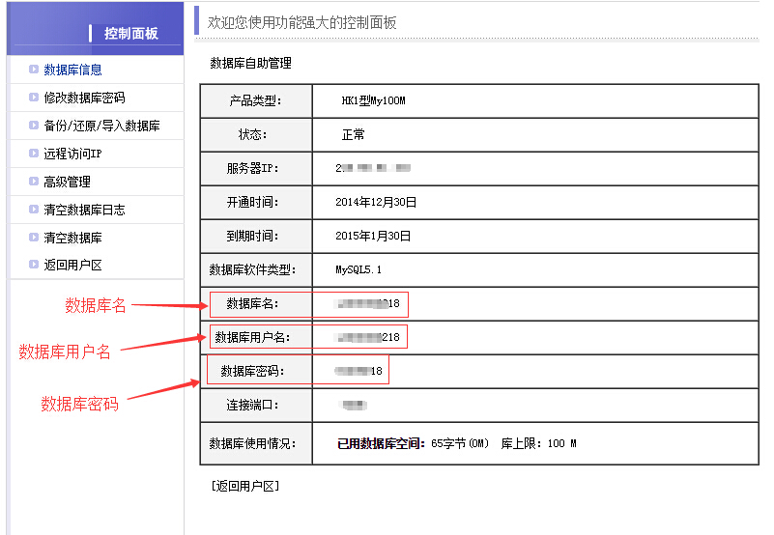Image resolution: width=774 pixels, height=535 pixels.
Task: Click the 2014年12月30日 date value
Action: click(x=376, y=203)
